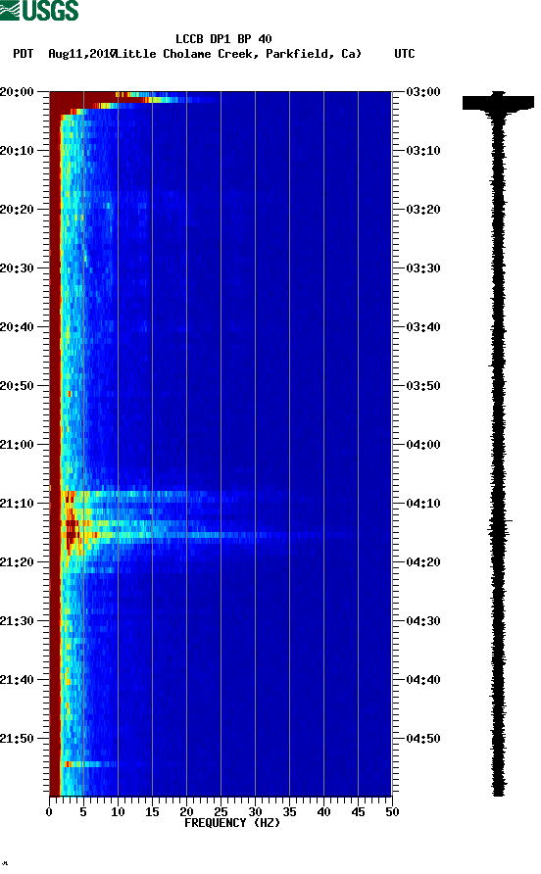This screenshot has width=541, height=874.
Task: Click the 03:10 UTC time label
Action: (x=423, y=151)
